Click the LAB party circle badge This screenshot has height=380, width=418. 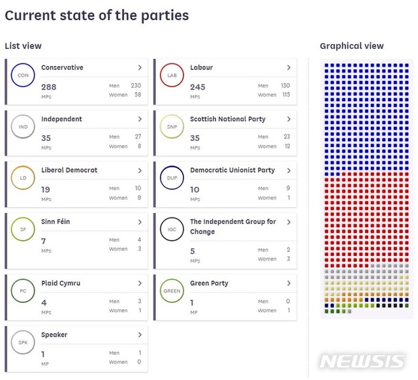pyautogui.click(x=172, y=75)
